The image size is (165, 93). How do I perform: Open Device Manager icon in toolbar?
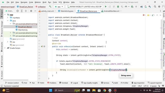tap(145, 7)
